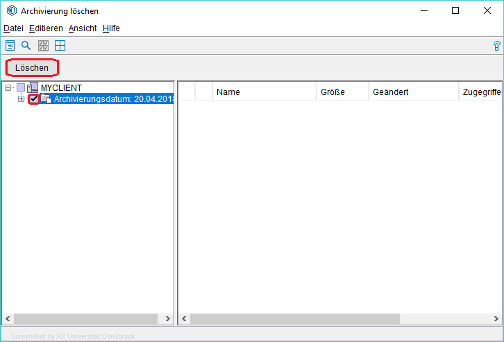This screenshot has height=342, width=504.
Task: Uncheck the Archivierungsdatum checkbox
Action: pyautogui.click(x=34, y=99)
